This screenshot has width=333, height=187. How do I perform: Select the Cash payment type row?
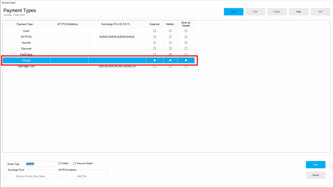(x=99, y=31)
